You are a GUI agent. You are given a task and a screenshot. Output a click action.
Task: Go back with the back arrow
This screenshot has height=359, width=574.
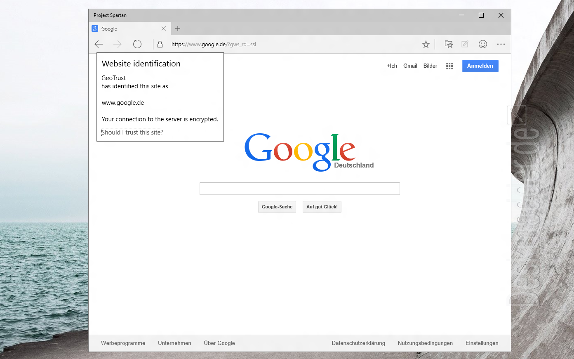tap(99, 44)
